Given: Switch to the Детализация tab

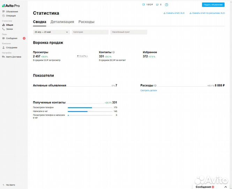Looking at the screenshot, I should 62,22.
